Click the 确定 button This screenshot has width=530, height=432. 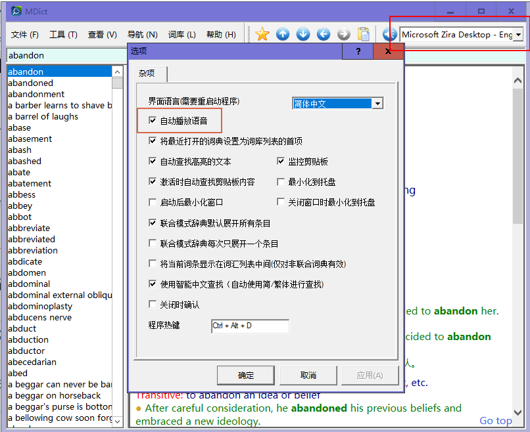[245, 375]
